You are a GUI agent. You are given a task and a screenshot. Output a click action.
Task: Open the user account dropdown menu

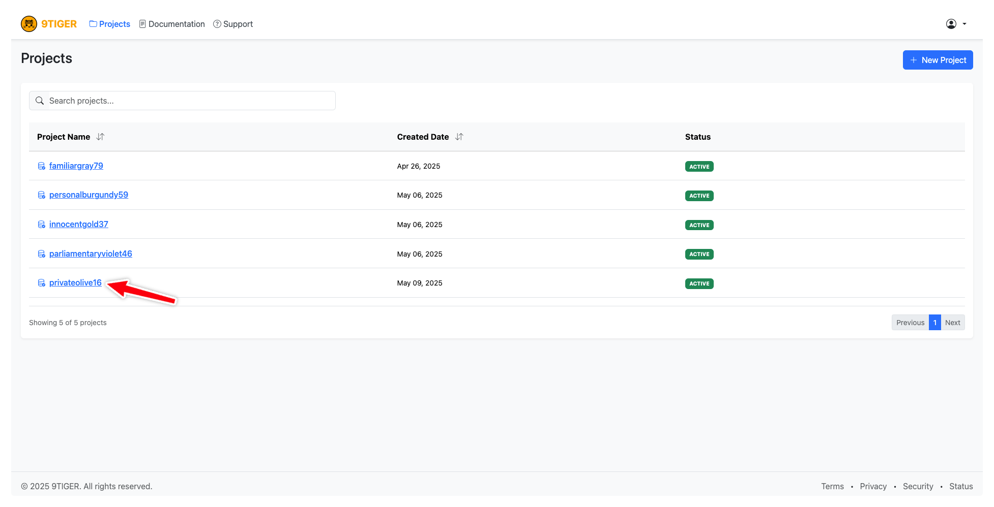click(956, 24)
